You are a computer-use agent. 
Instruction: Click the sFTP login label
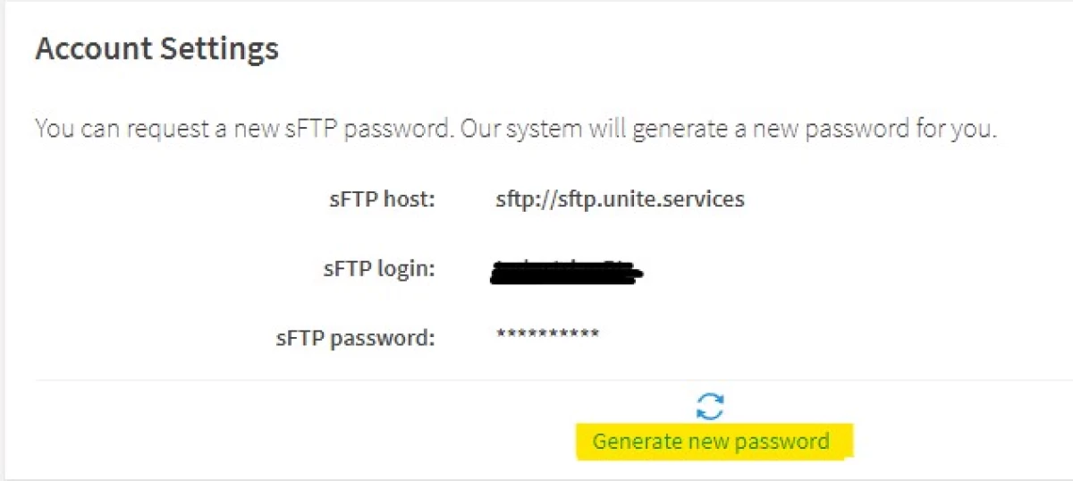tap(379, 267)
